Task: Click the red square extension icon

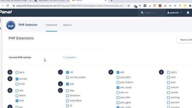Action: click(x=160, y=6)
